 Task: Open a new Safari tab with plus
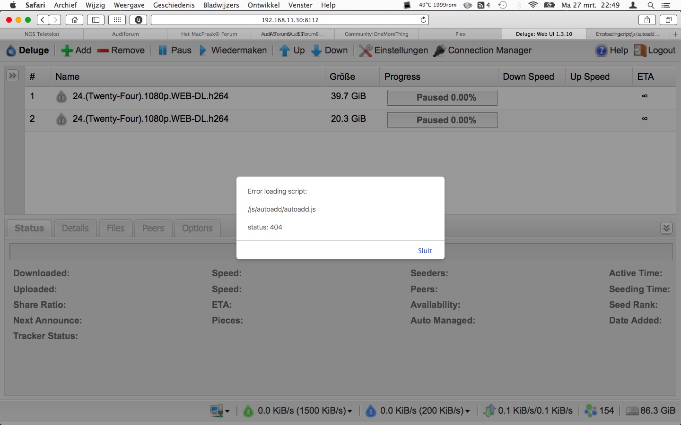point(675,34)
